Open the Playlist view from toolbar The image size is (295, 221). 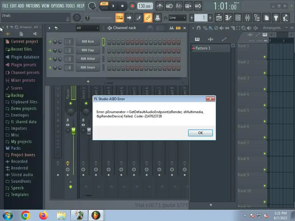[x=219, y=18]
